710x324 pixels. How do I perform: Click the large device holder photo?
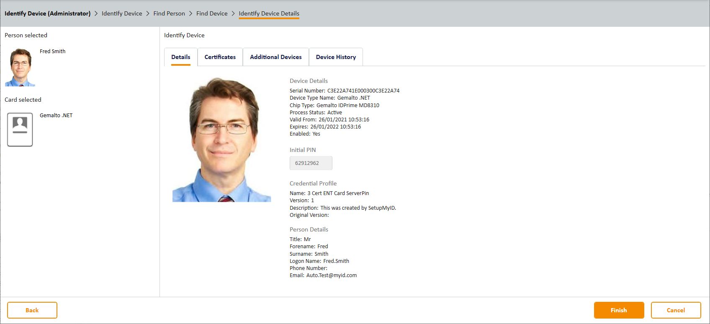point(221,140)
